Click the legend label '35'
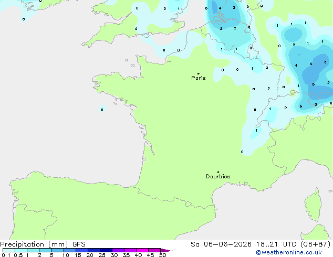 [126, 255]
